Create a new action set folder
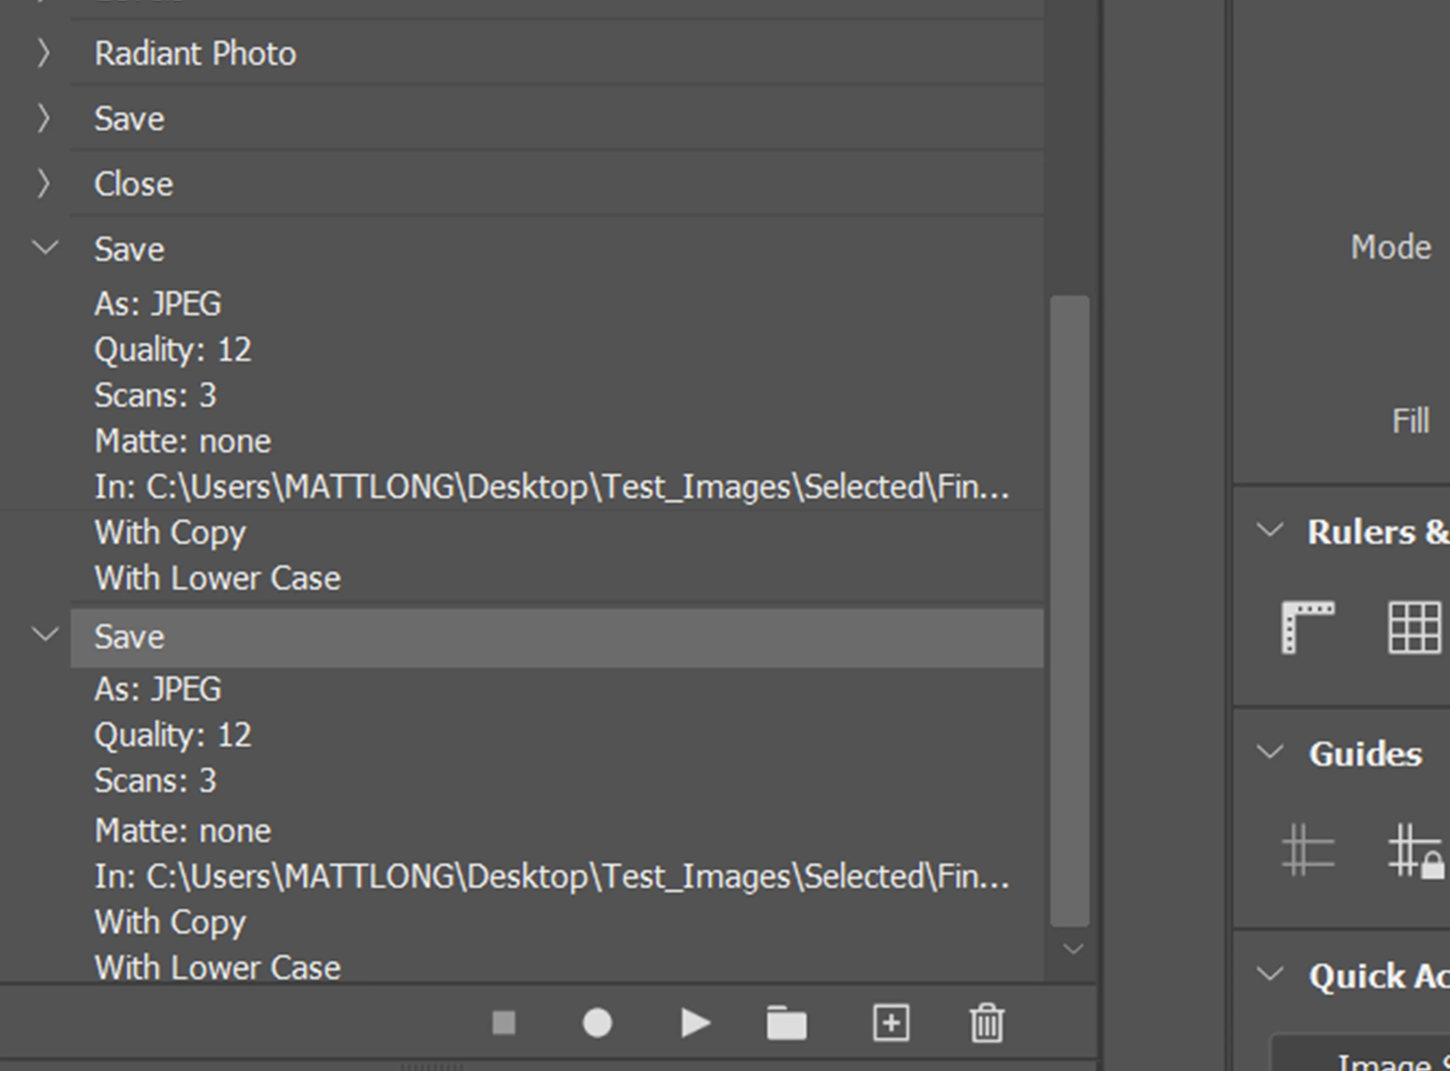The width and height of the screenshot is (1450, 1071). pos(786,1024)
